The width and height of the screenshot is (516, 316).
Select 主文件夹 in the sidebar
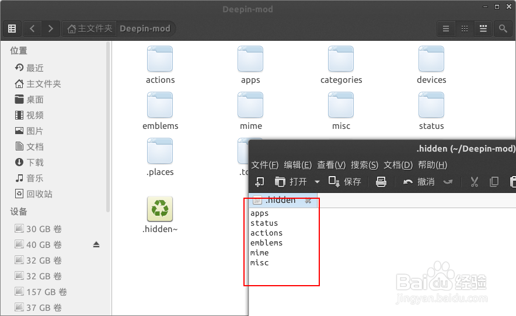coord(37,84)
